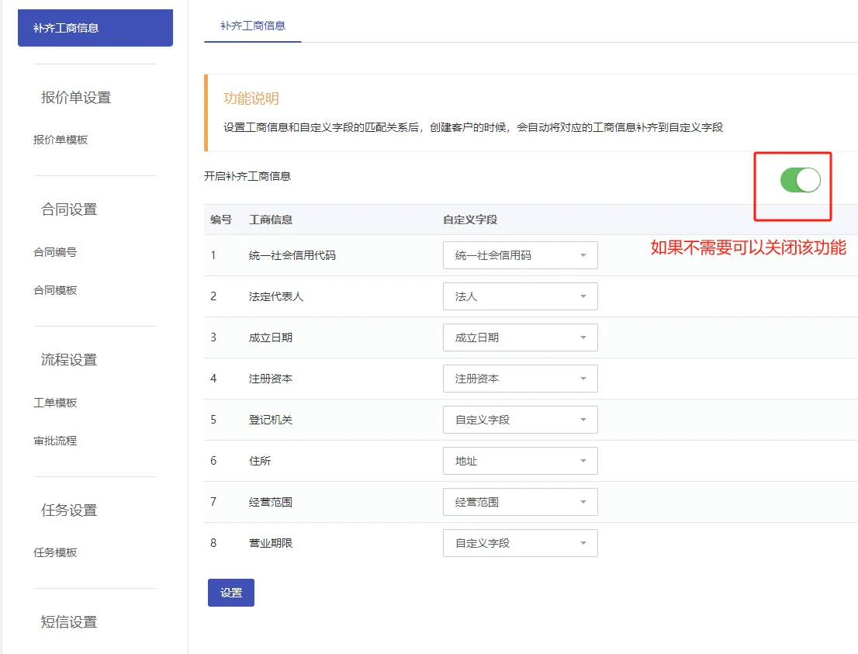
Task: Open 报价单模板 in the sidebar
Action: (x=61, y=140)
